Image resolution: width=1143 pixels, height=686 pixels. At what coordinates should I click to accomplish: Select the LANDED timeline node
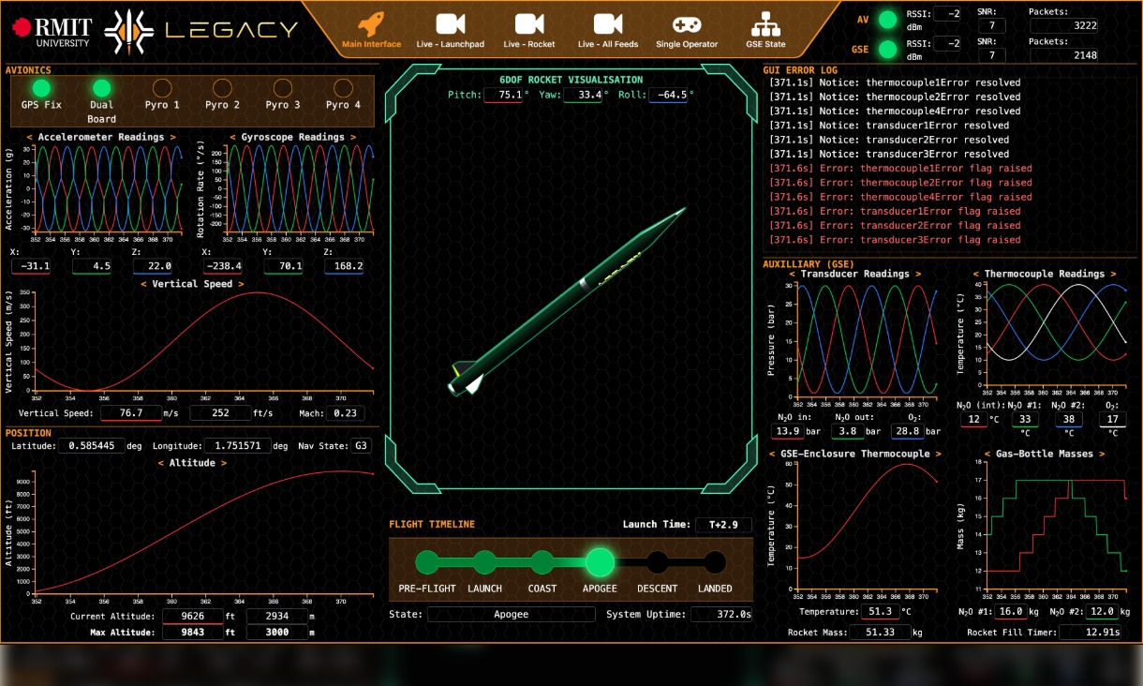pos(715,562)
